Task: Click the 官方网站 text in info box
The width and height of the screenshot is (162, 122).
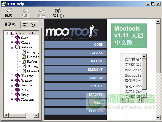Action: [x=132, y=59]
